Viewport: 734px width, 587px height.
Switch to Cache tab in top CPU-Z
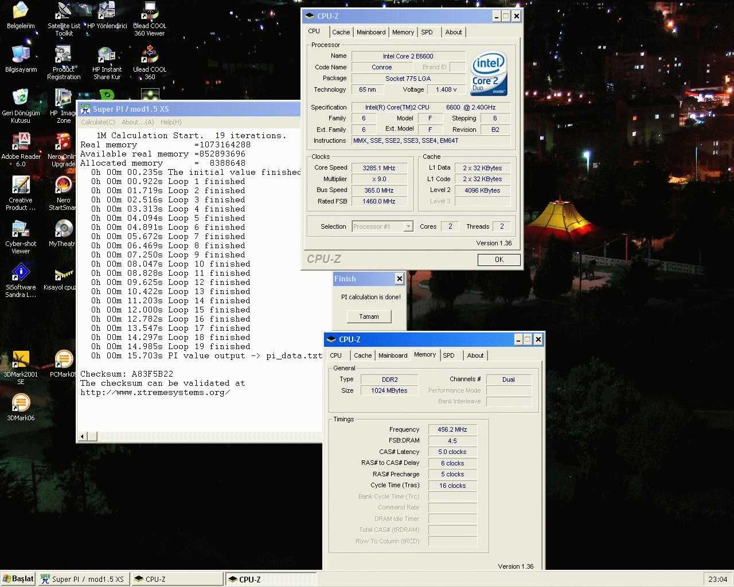(x=341, y=32)
